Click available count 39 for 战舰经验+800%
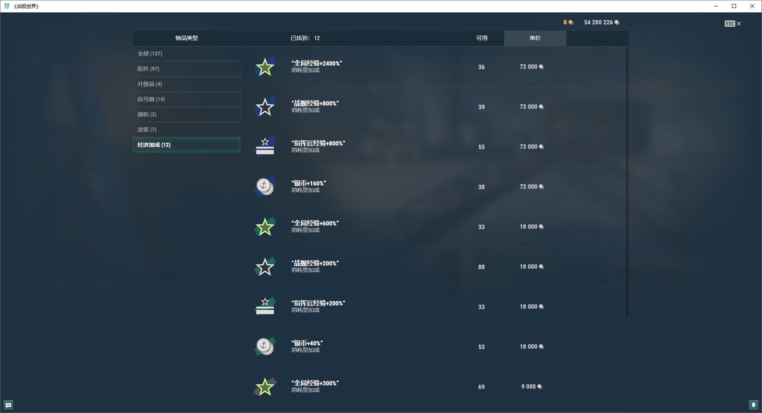This screenshot has height=413, width=762. (x=481, y=107)
